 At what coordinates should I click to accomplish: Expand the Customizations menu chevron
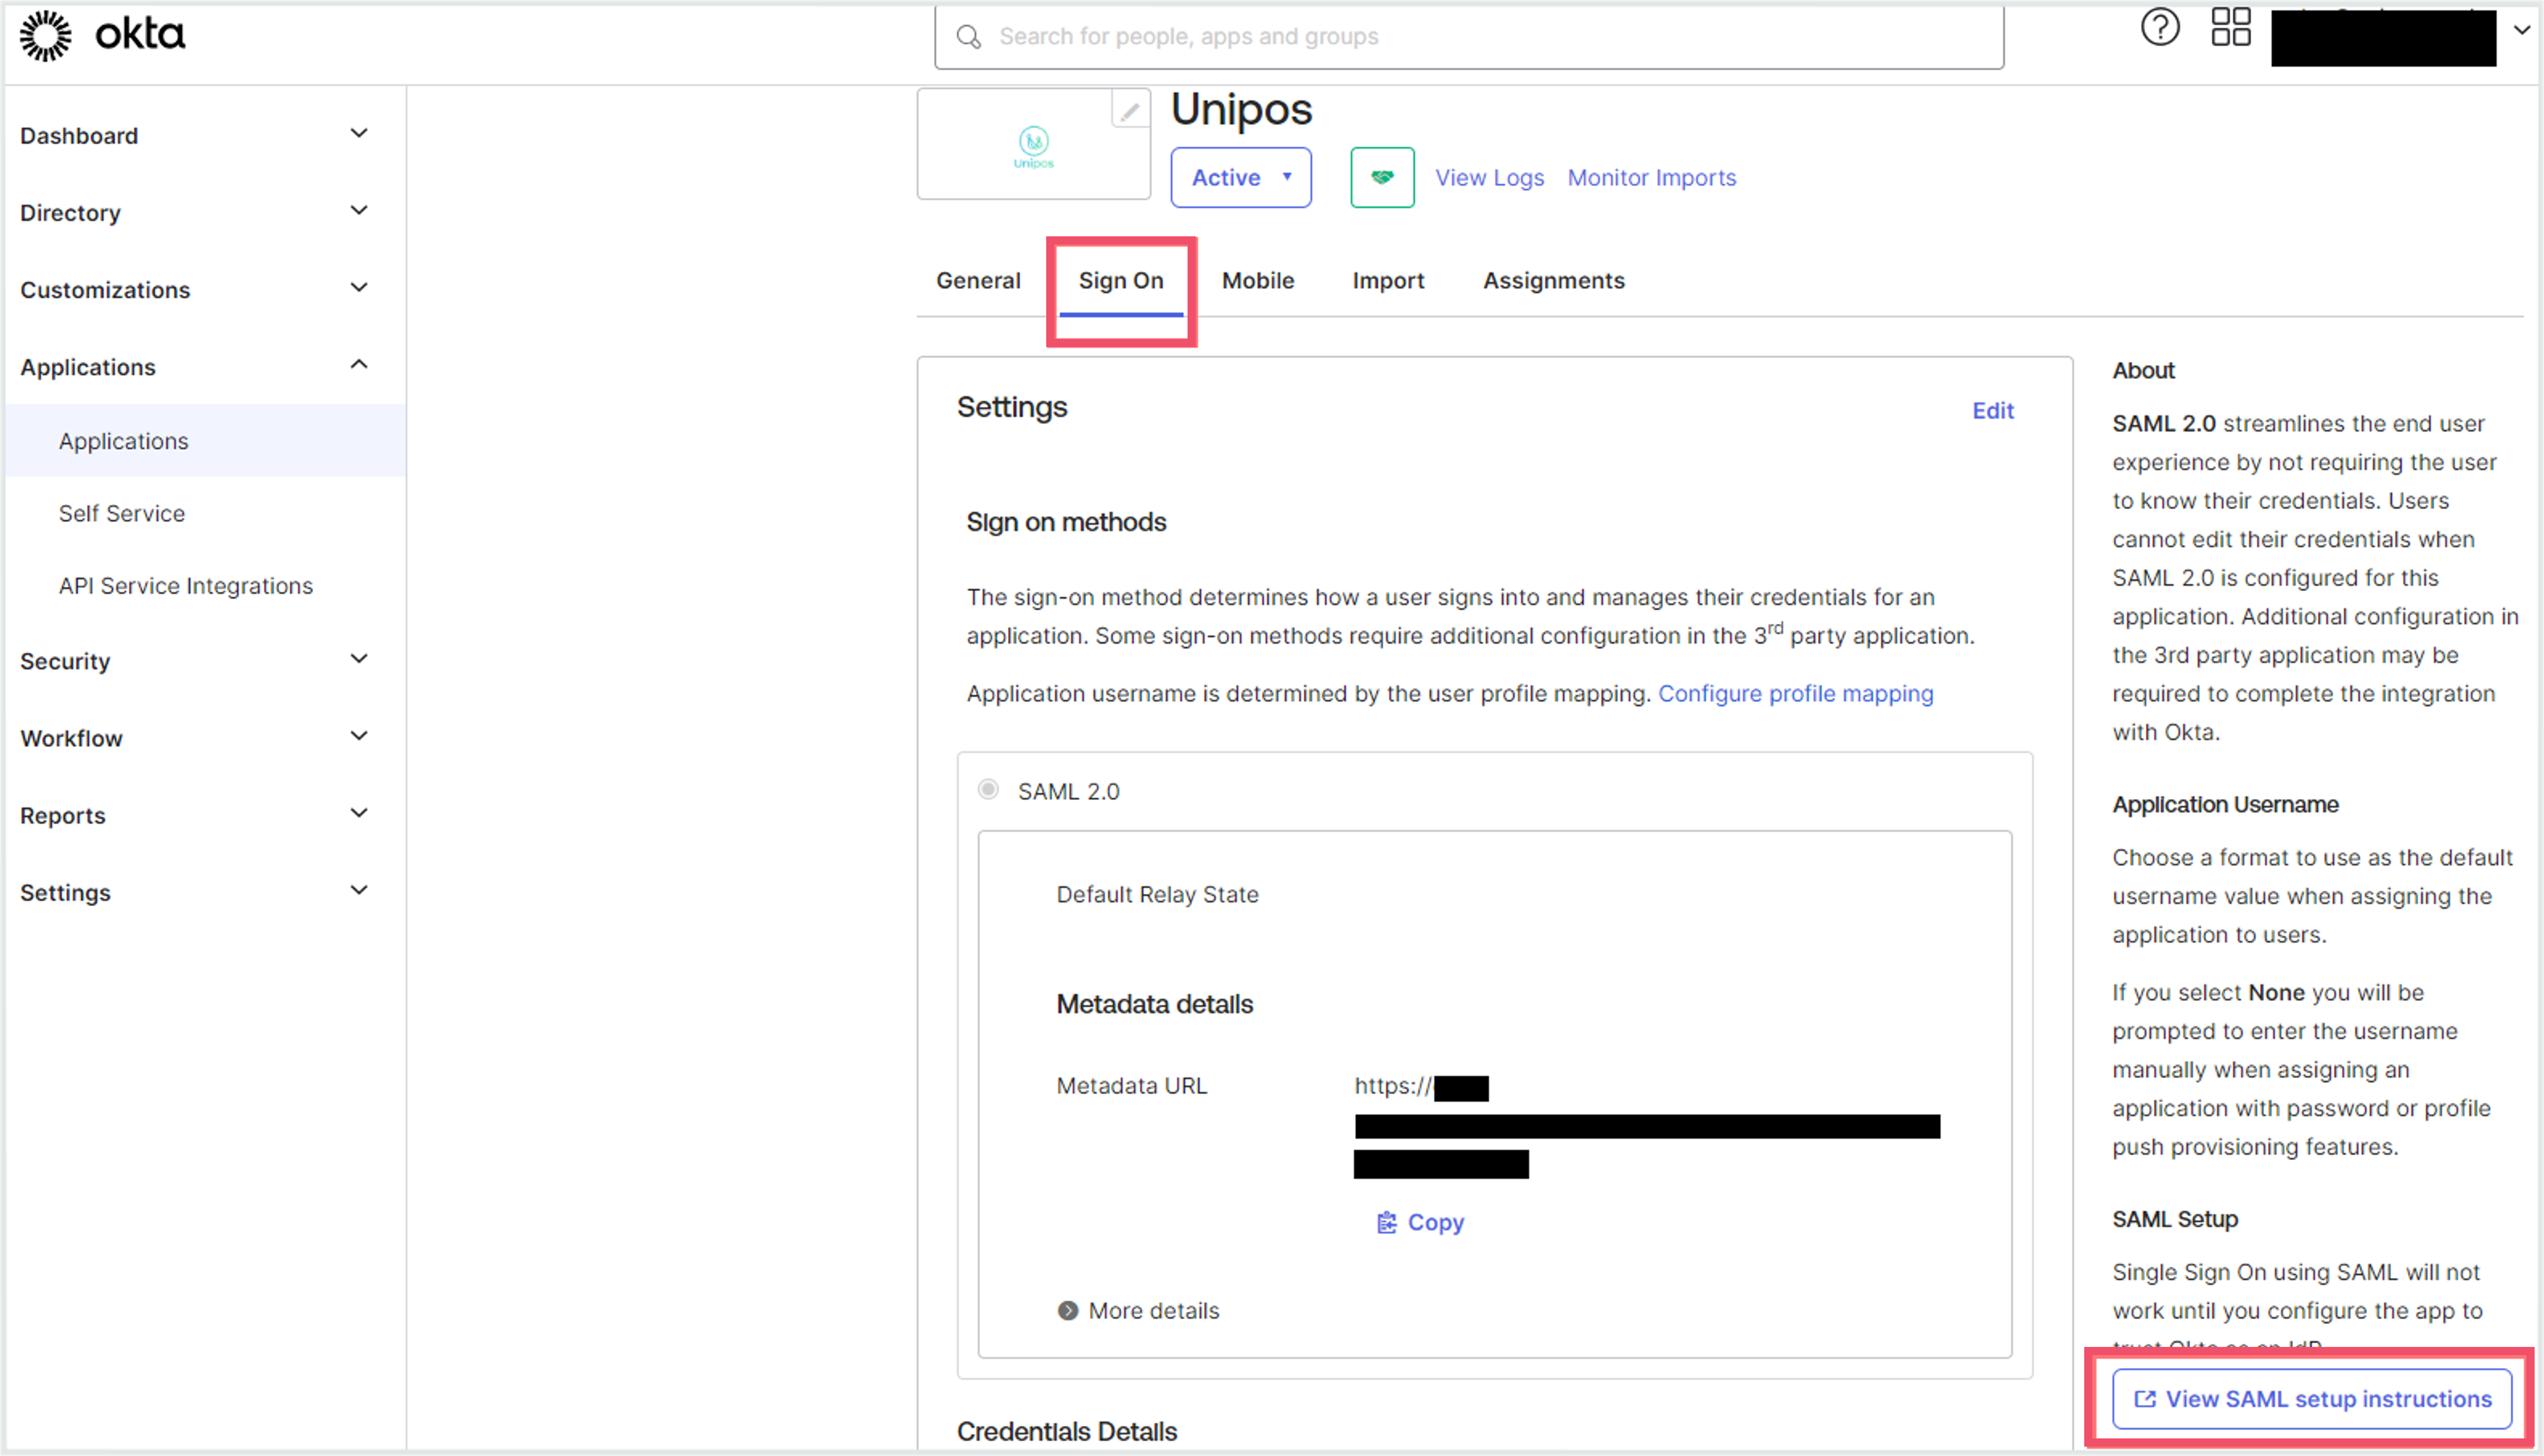tap(359, 287)
